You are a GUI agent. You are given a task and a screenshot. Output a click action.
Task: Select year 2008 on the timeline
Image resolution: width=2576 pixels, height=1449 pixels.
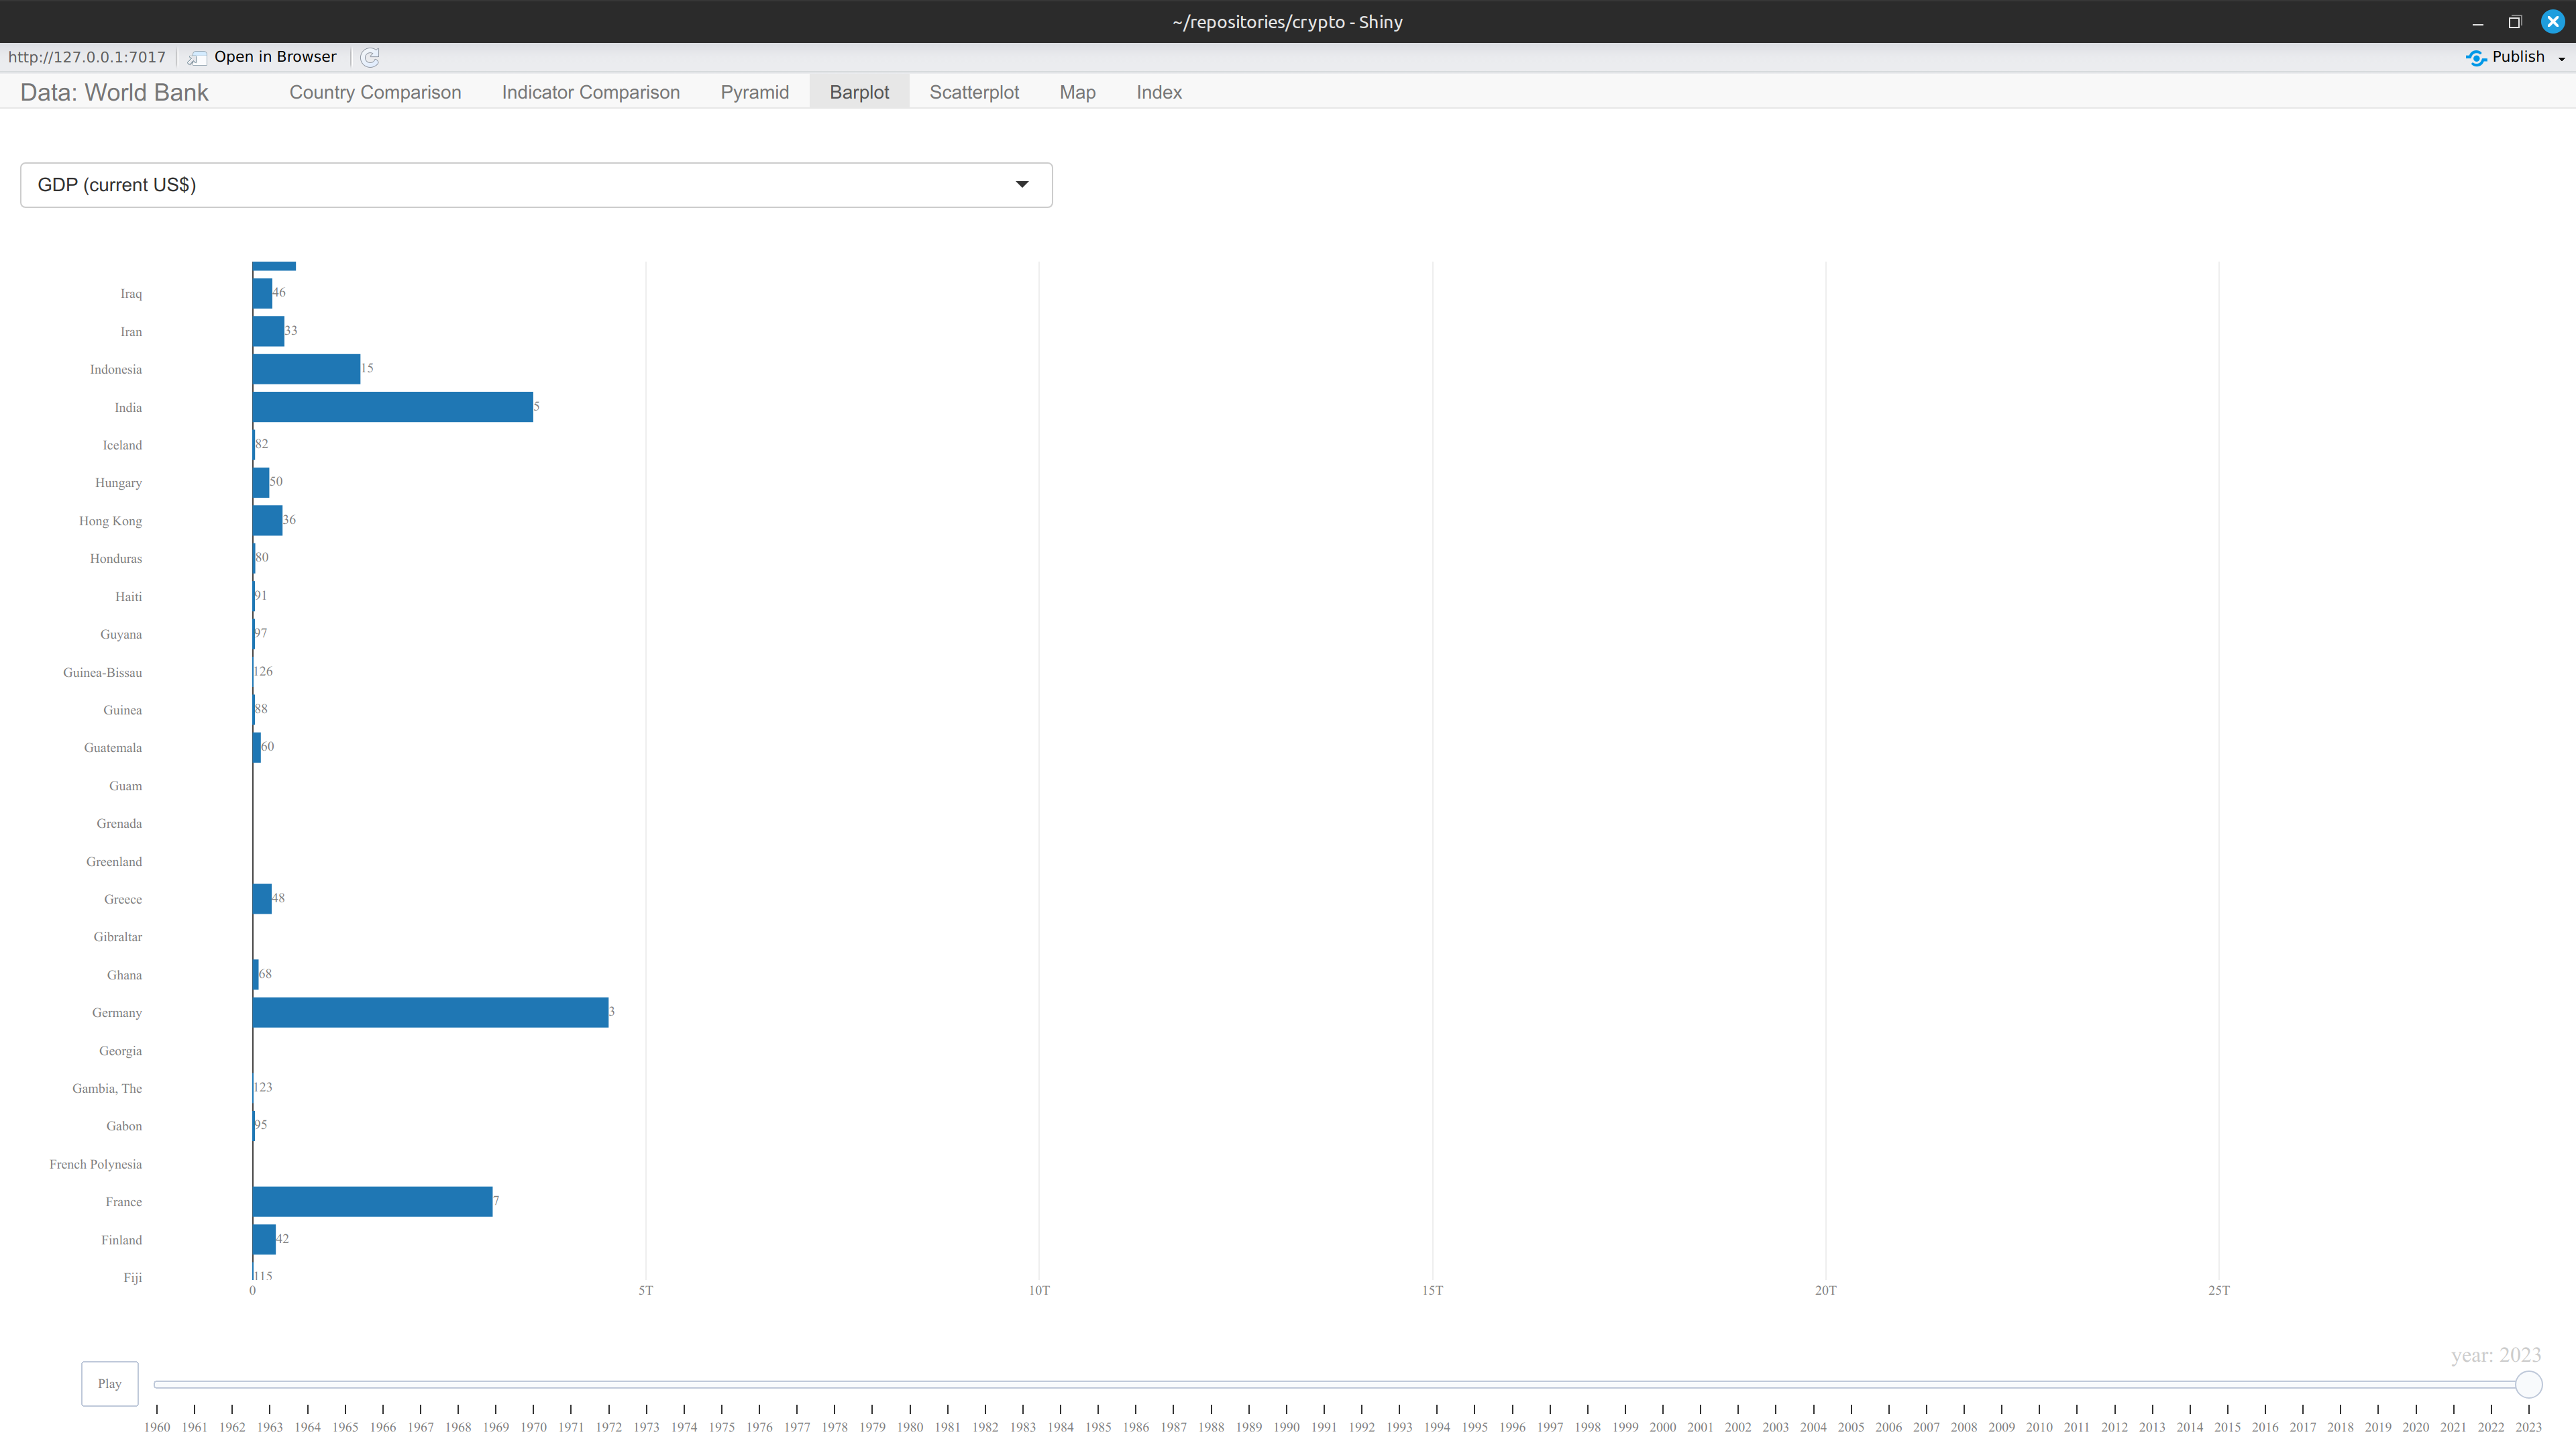[1964, 1426]
